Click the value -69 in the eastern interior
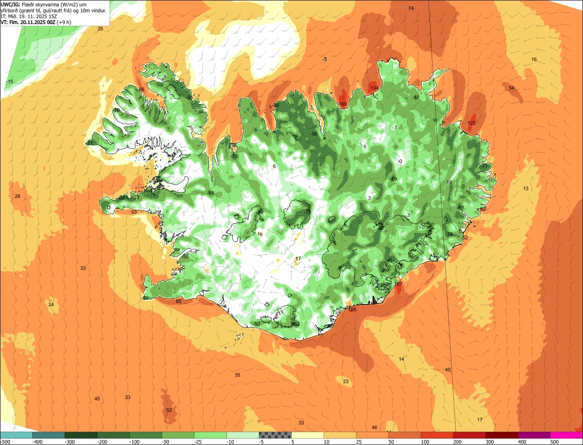 (x=394, y=179)
